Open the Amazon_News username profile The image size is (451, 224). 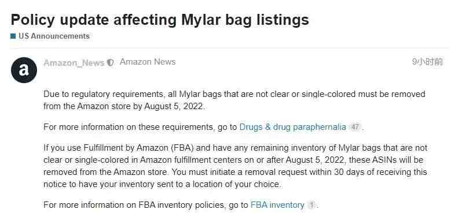click(x=74, y=63)
